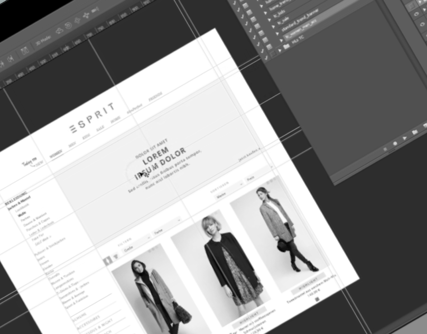The image size is (427, 334).
Task: Click the HOME navigation tab
Action: (115, 119)
